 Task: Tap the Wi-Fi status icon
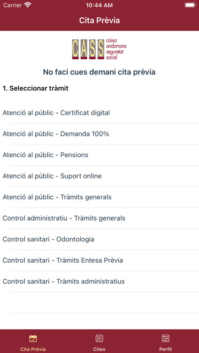pyautogui.click(x=28, y=5)
